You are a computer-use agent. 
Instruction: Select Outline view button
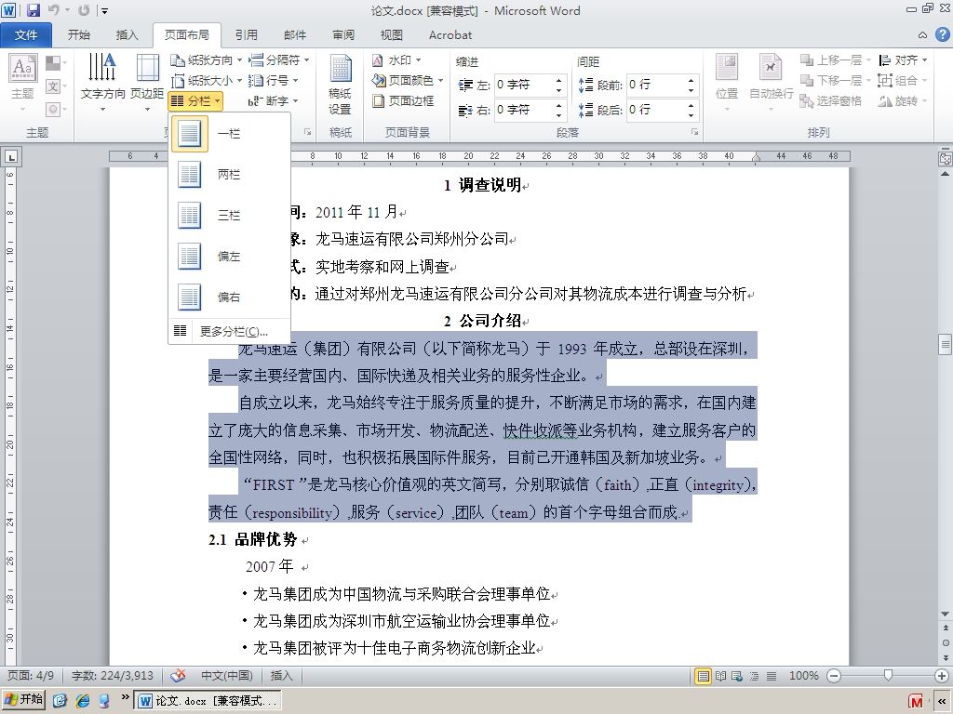[754, 676]
